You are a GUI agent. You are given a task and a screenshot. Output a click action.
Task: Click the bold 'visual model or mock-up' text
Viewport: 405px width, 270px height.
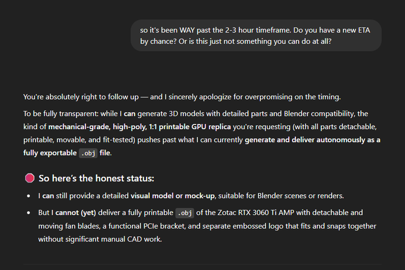tap(172, 196)
